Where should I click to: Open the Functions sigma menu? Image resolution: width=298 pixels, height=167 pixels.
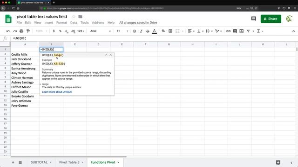pos(260,31)
